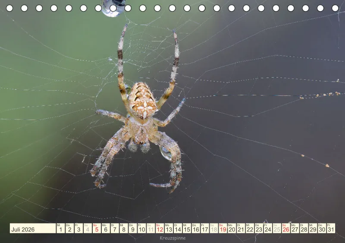Select day 29 (Mi) in calendar strip
The image size is (345, 243).
pos(313,228)
